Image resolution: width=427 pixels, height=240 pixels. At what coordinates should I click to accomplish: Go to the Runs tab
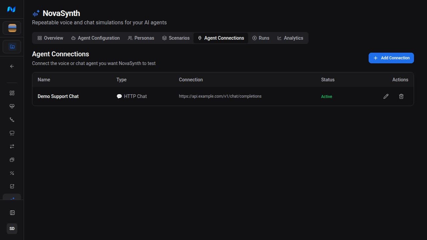(261, 38)
